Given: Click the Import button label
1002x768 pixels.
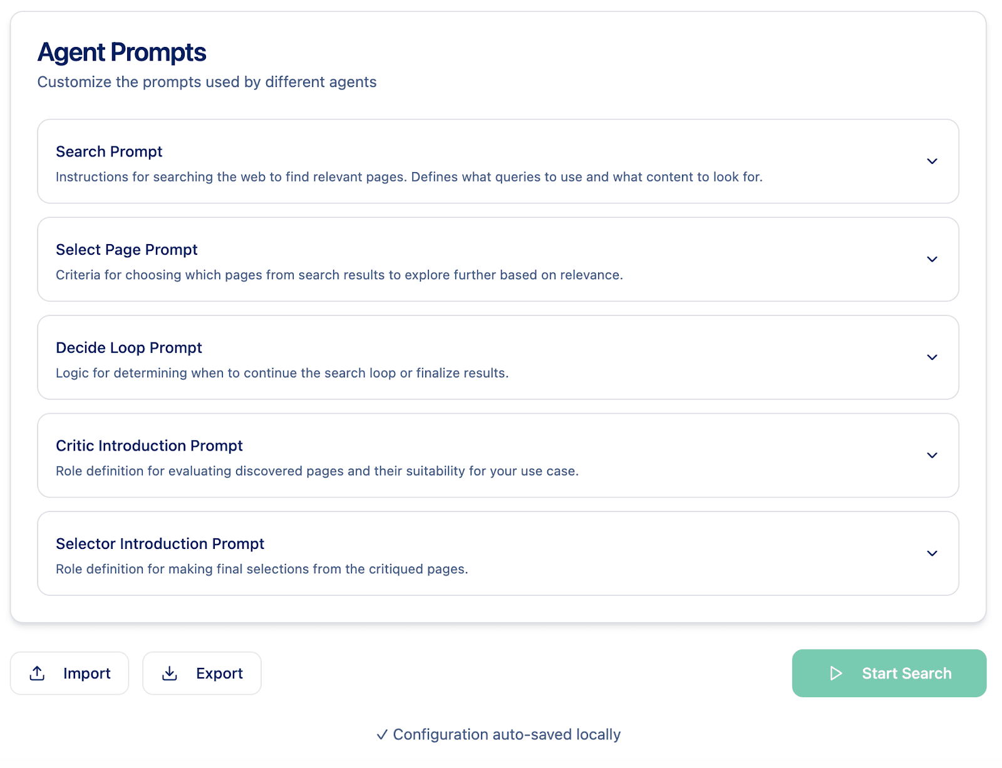Looking at the screenshot, I should (86, 673).
